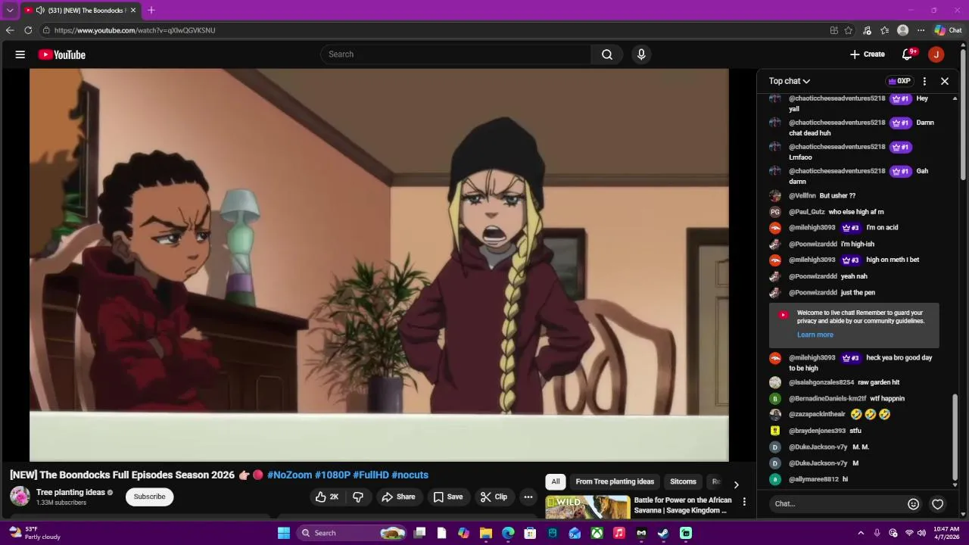Open the #nocuts hashtag link
969x545 pixels.
410,475
